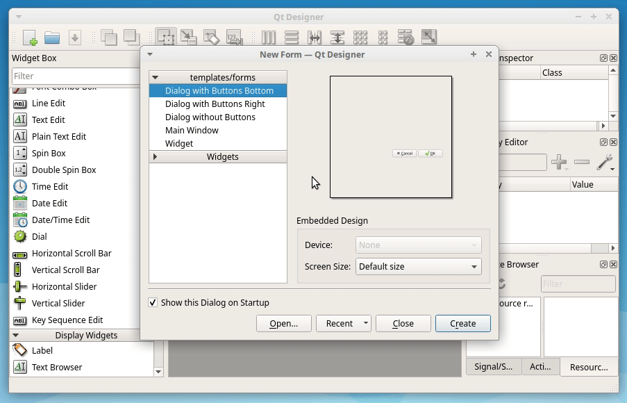This screenshot has height=403, width=627.
Task: Open an existing form using the folder icon
Action: [52, 37]
